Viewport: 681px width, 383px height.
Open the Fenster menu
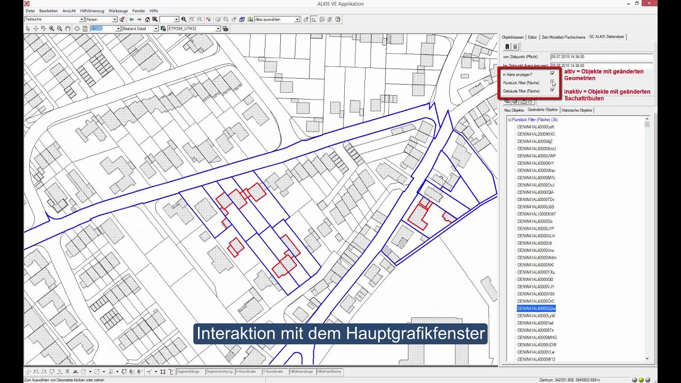pos(139,11)
